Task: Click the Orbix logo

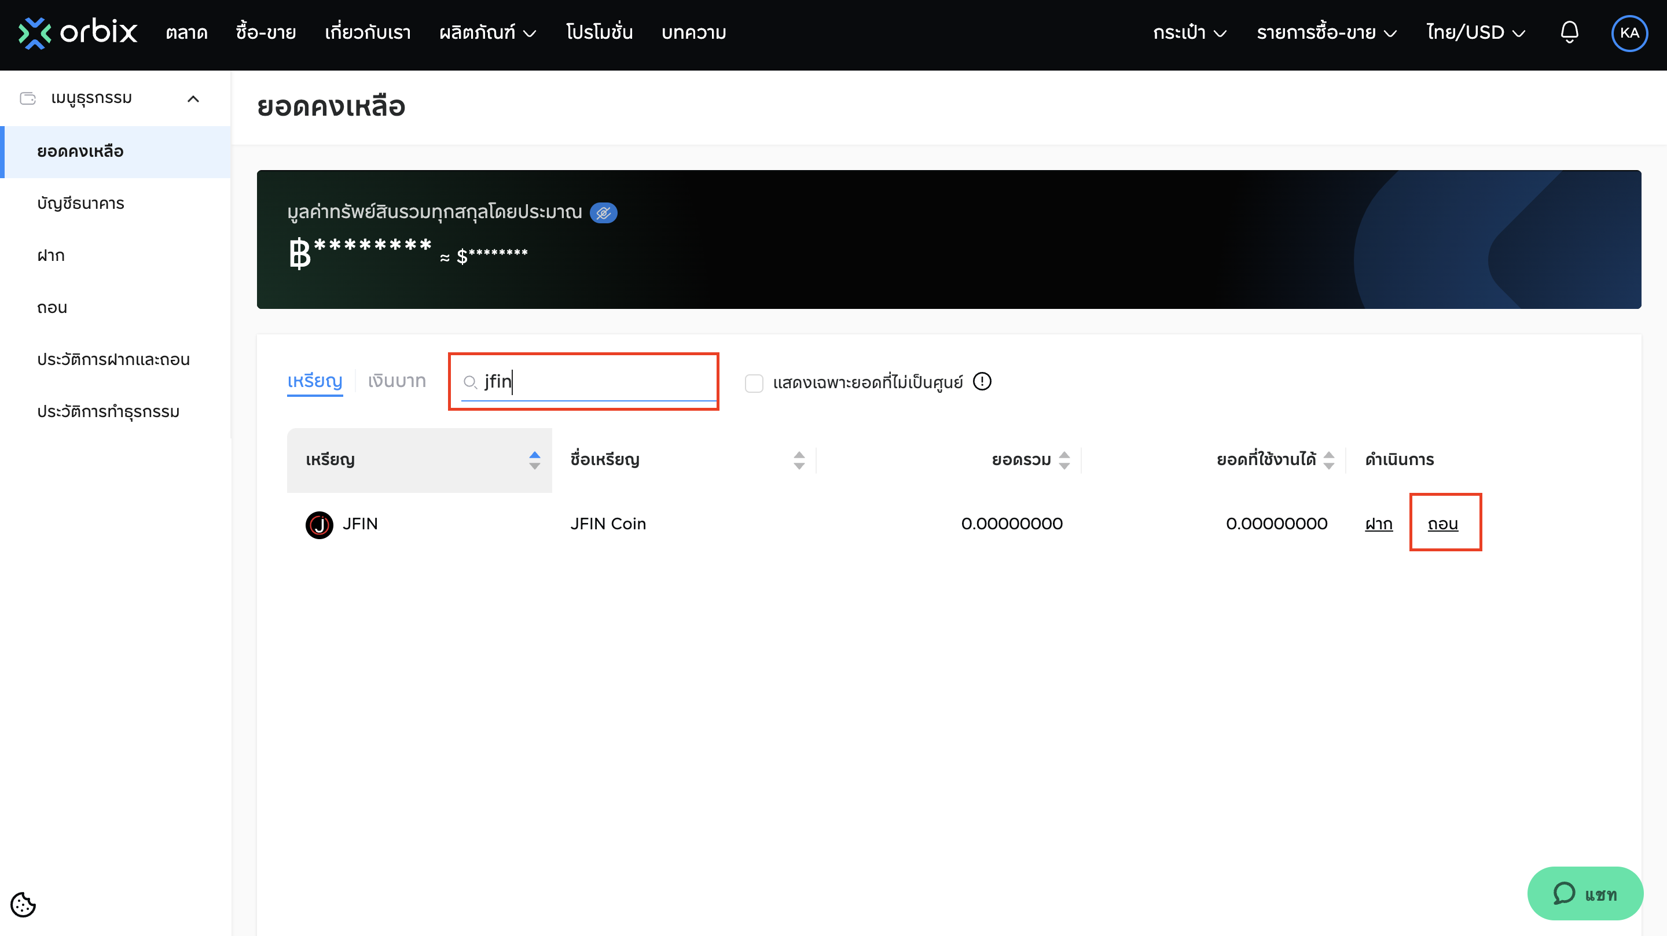Action: tap(78, 32)
